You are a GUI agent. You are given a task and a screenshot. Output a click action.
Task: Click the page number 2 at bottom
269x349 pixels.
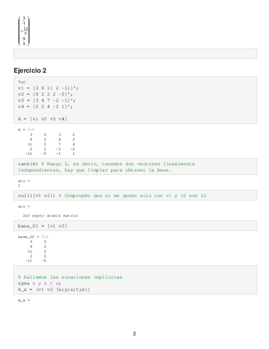tap(134, 334)
